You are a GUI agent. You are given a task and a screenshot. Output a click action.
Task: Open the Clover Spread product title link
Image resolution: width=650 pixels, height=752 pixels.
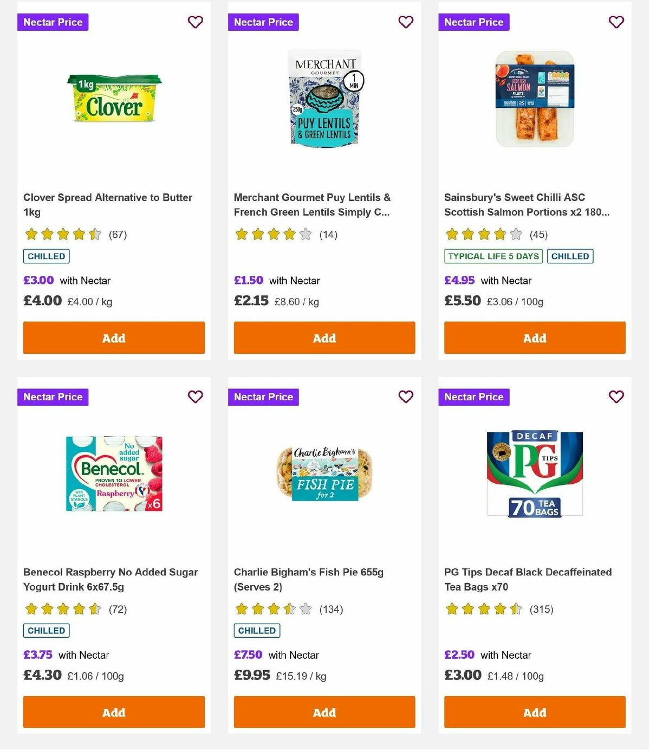point(107,205)
